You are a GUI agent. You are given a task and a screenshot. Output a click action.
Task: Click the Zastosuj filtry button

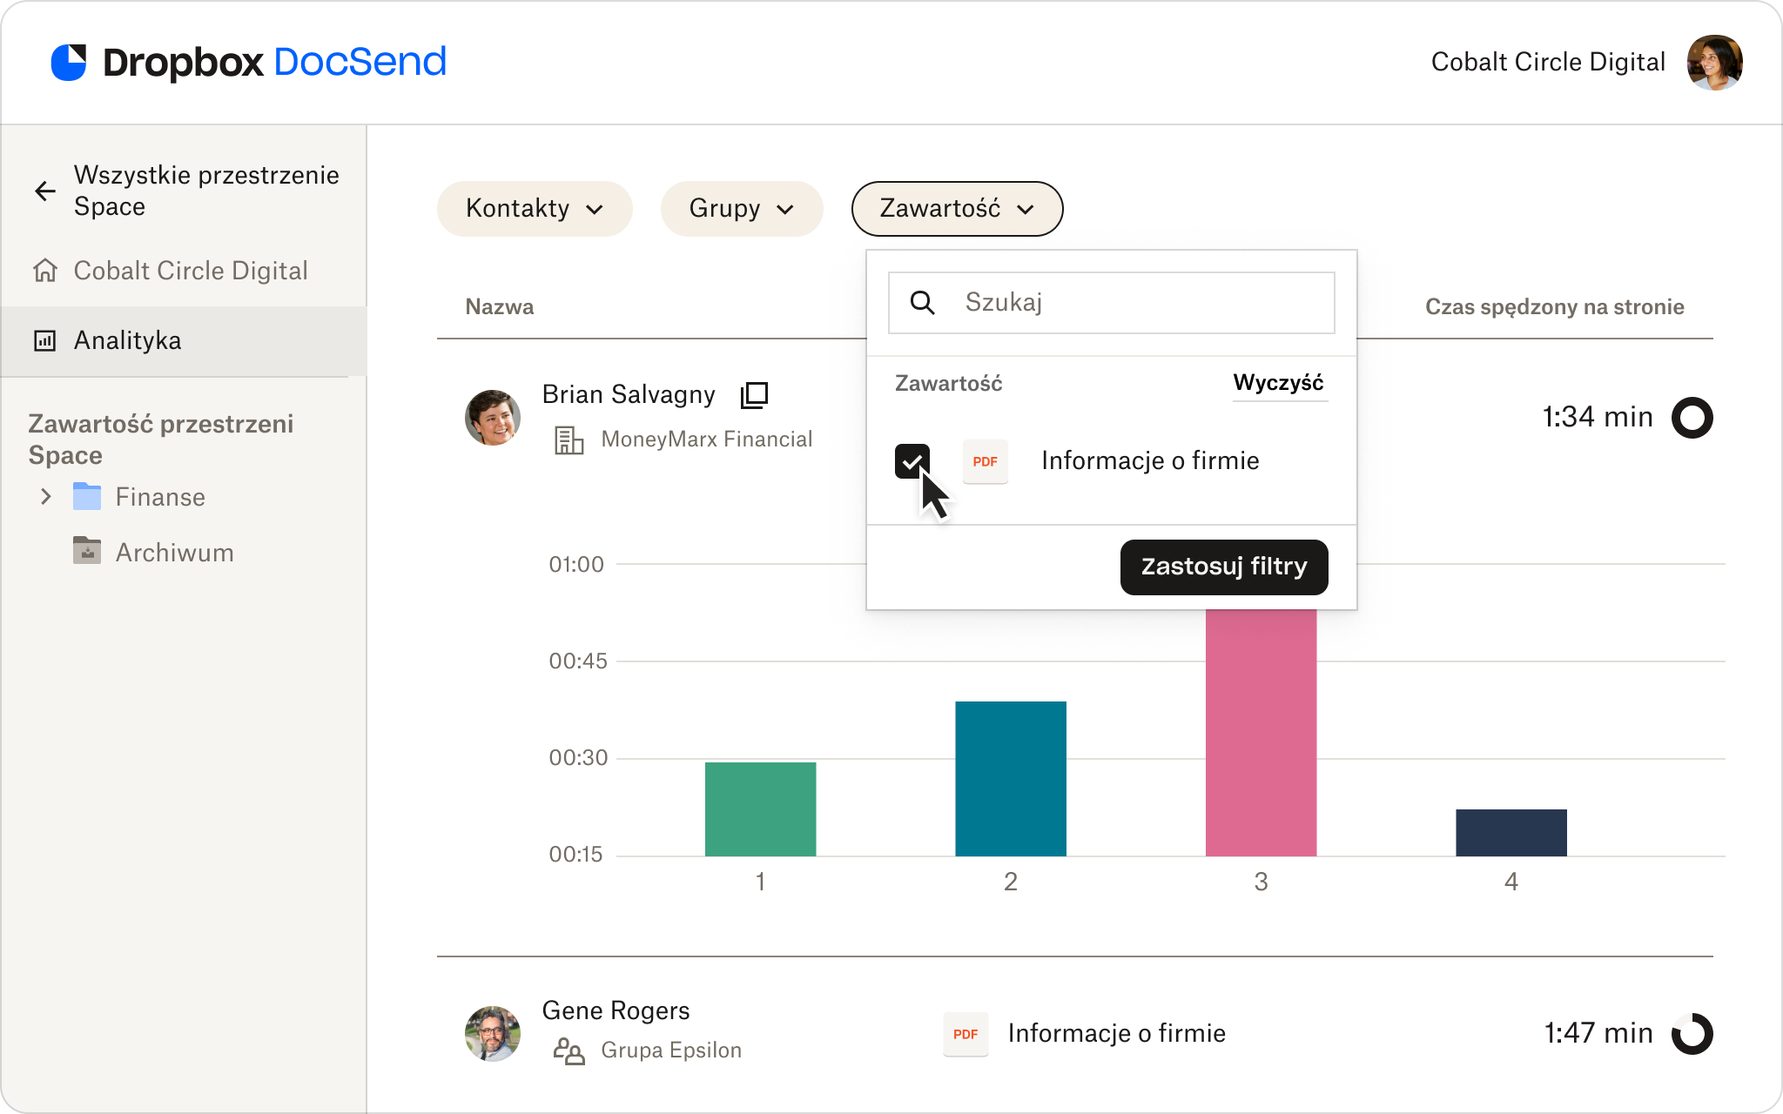coord(1224,567)
